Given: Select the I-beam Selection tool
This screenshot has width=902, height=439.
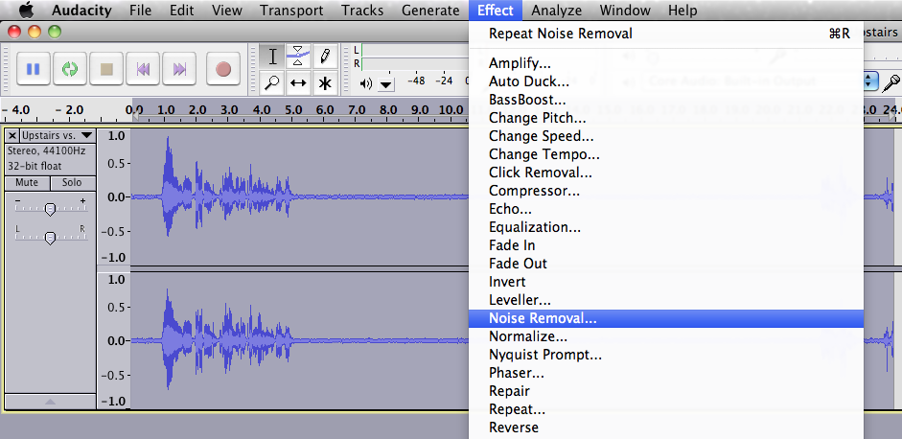Looking at the screenshot, I should coord(272,56).
